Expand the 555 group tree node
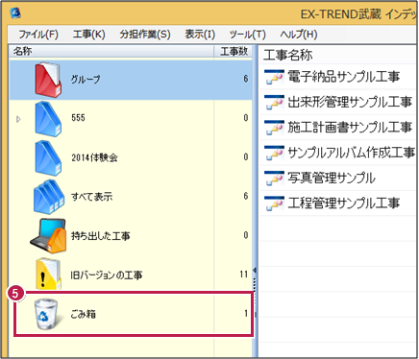 (18, 119)
